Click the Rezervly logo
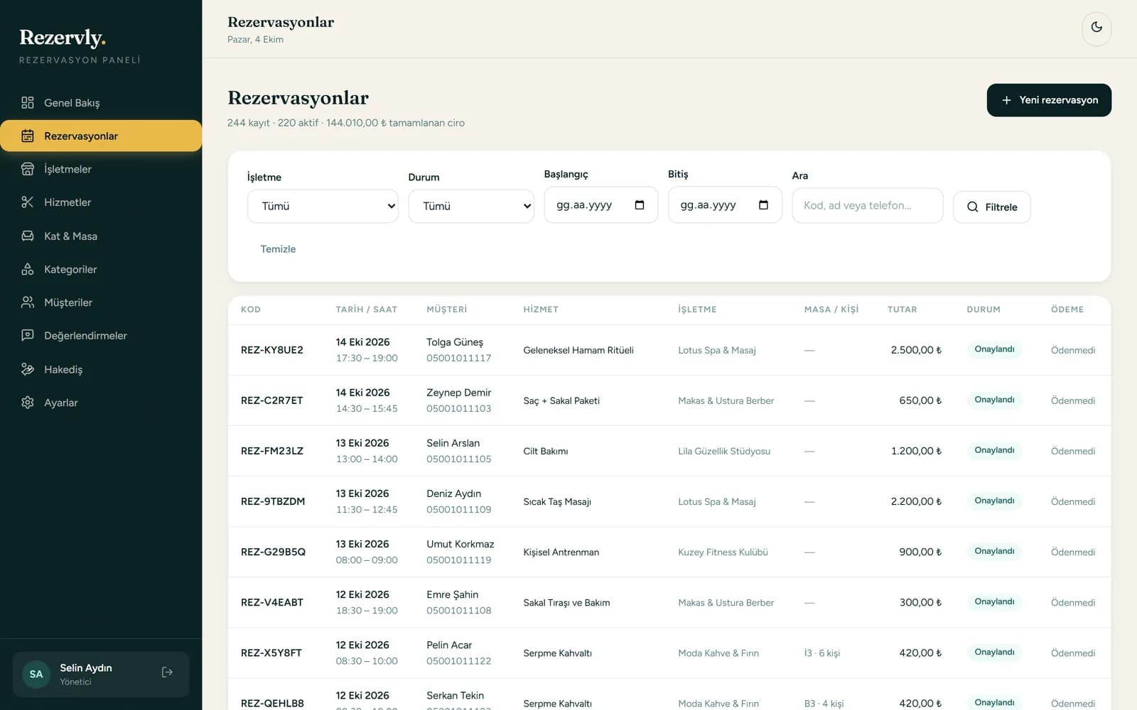Screen dimensions: 1137x710 click(x=63, y=38)
